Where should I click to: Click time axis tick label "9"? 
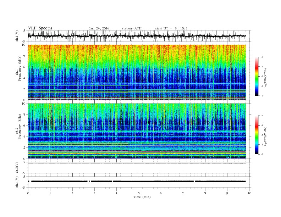tap(227, 193)
